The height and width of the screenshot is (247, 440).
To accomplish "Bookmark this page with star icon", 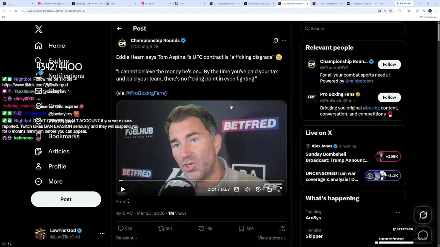I will pos(390,11).
